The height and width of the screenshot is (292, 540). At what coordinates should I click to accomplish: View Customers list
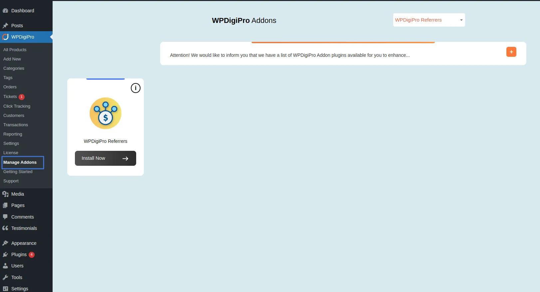click(14, 115)
